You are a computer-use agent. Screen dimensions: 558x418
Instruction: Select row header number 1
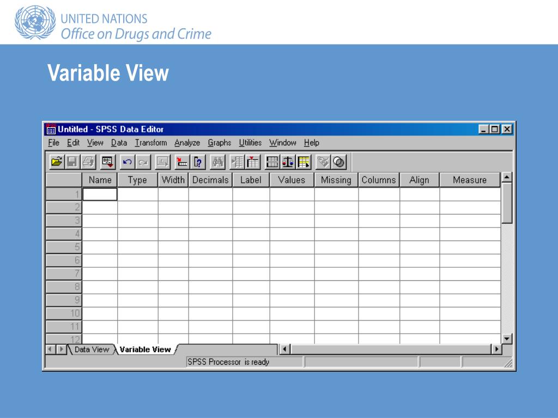pyautogui.click(x=64, y=194)
